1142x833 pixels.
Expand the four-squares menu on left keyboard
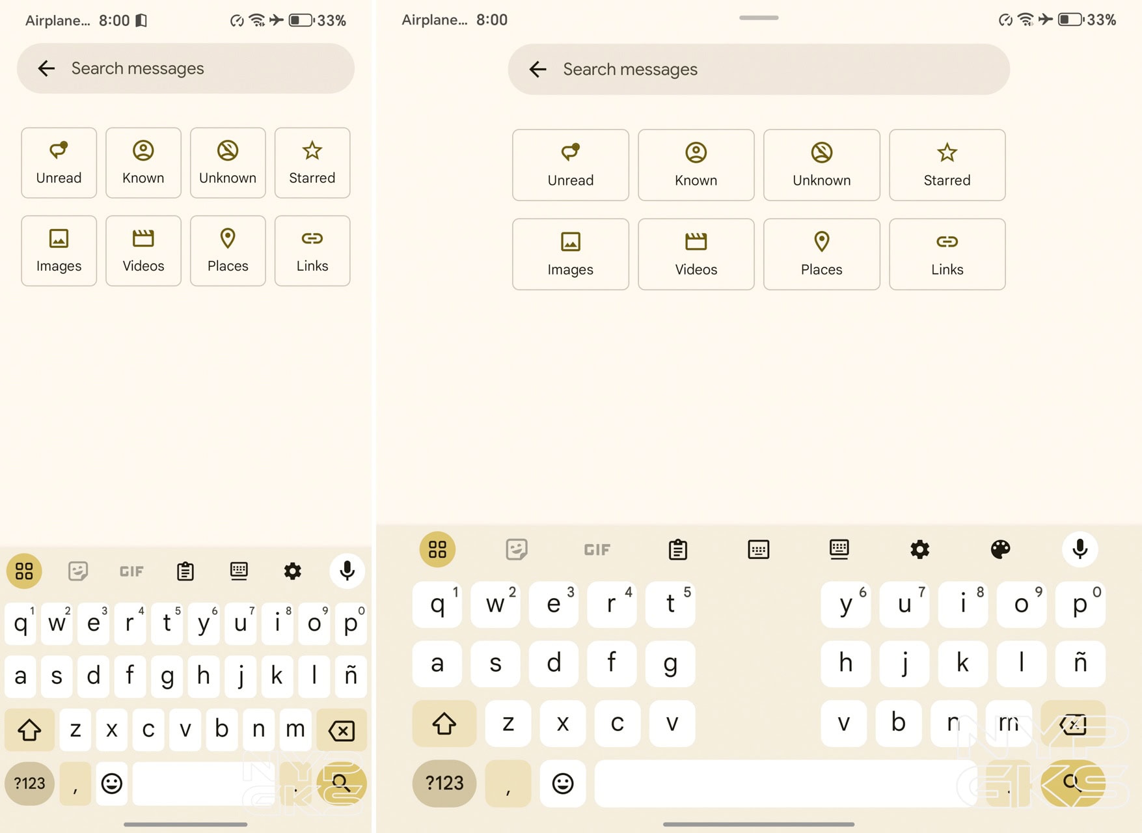click(x=24, y=571)
